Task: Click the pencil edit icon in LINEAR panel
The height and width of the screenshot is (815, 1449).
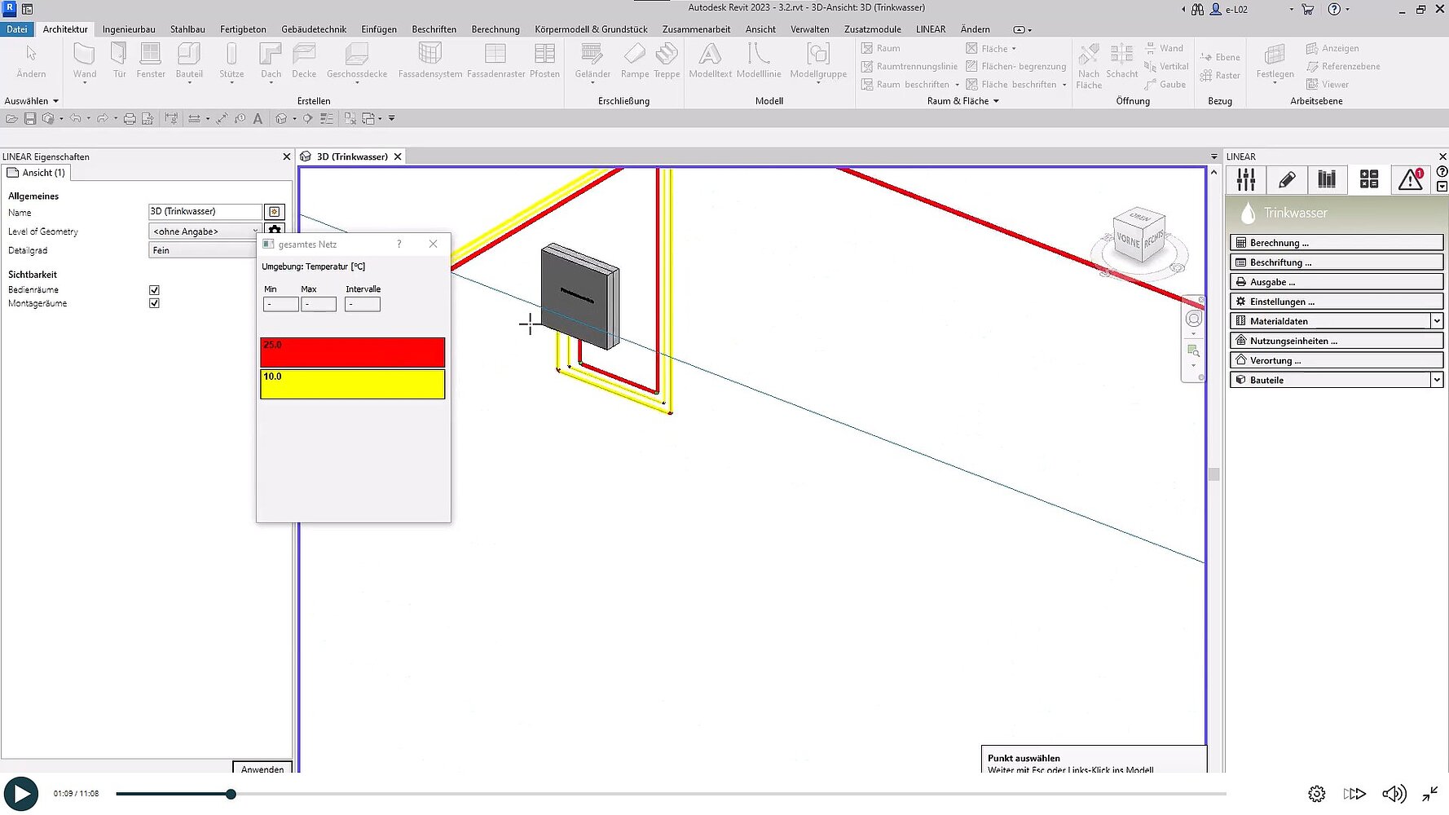Action: point(1287,179)
